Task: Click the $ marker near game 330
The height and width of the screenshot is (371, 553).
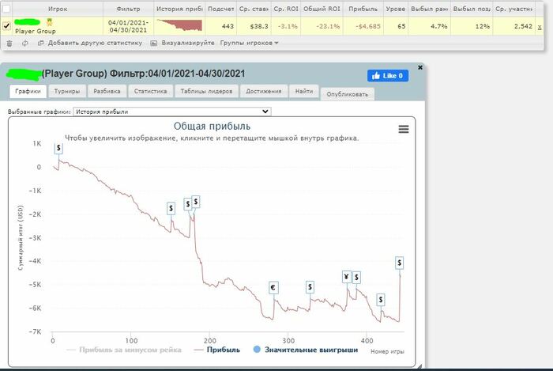Action: coord(310,287)
